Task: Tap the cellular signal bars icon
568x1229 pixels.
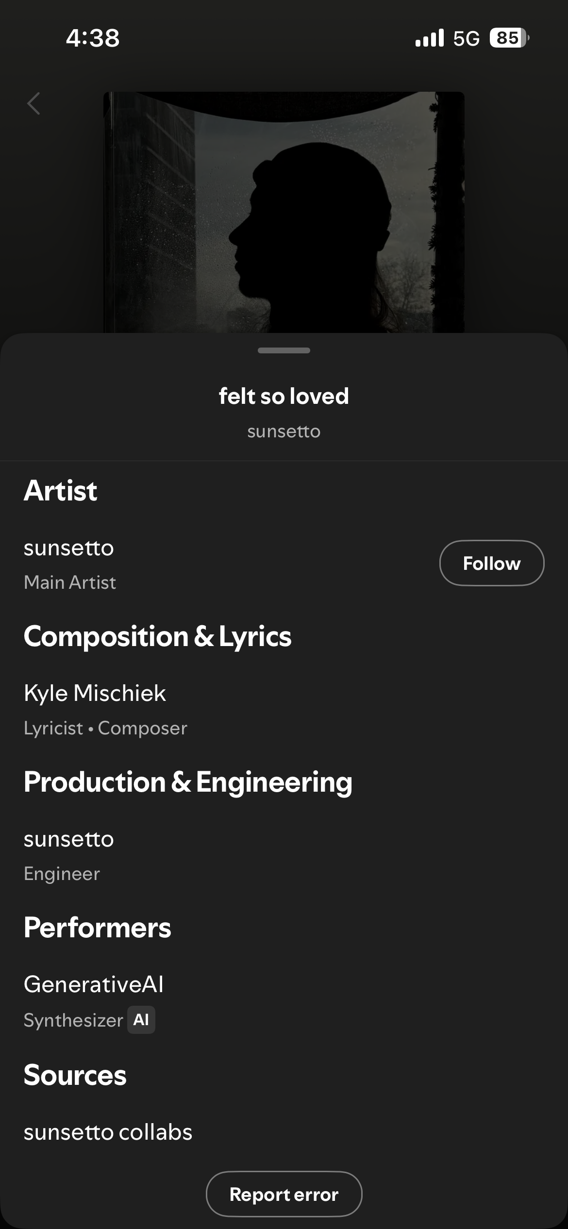Action: click(x=430, y=38)
